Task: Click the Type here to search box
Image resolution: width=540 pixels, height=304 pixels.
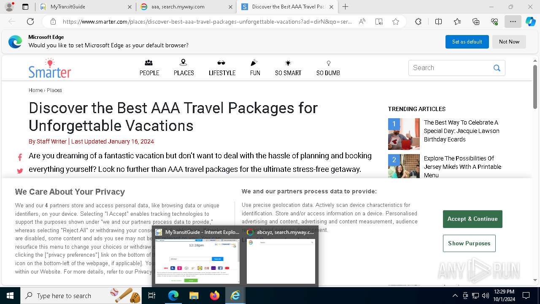Action: 82,296
